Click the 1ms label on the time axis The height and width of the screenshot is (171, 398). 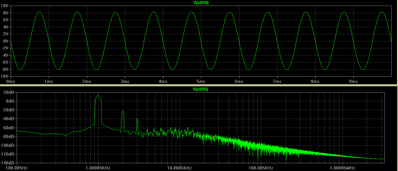(49, 81)
